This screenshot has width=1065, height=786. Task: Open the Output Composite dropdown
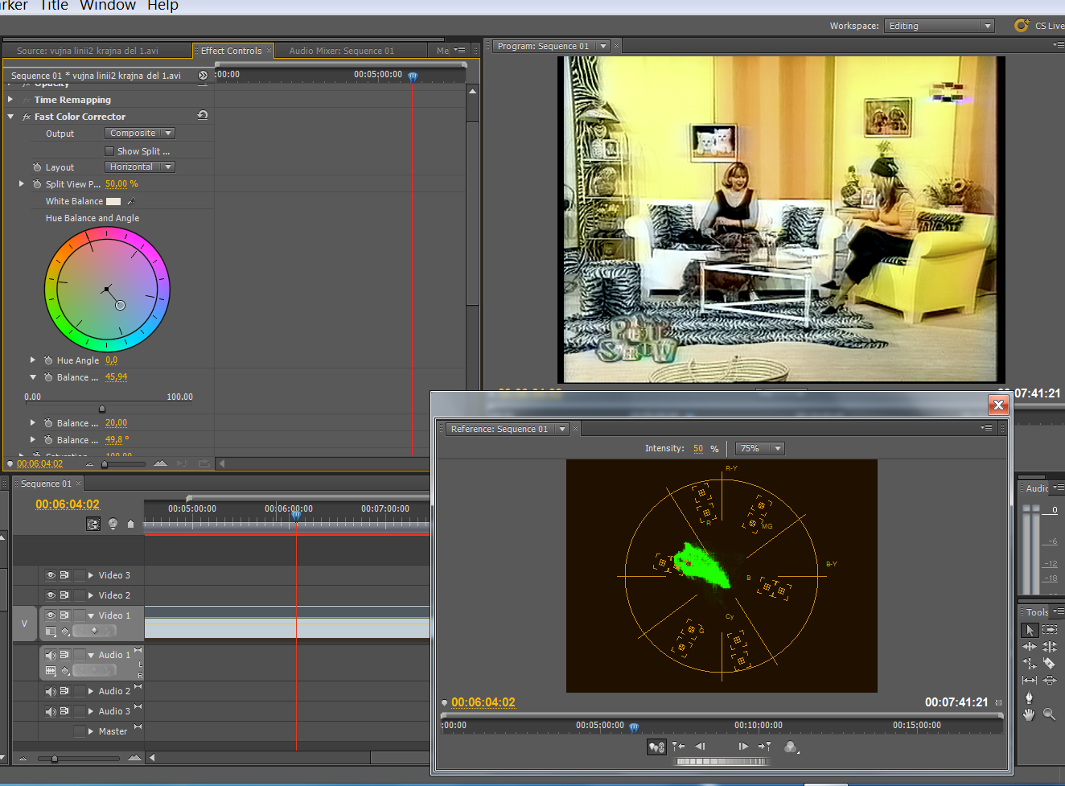[140, 134]
